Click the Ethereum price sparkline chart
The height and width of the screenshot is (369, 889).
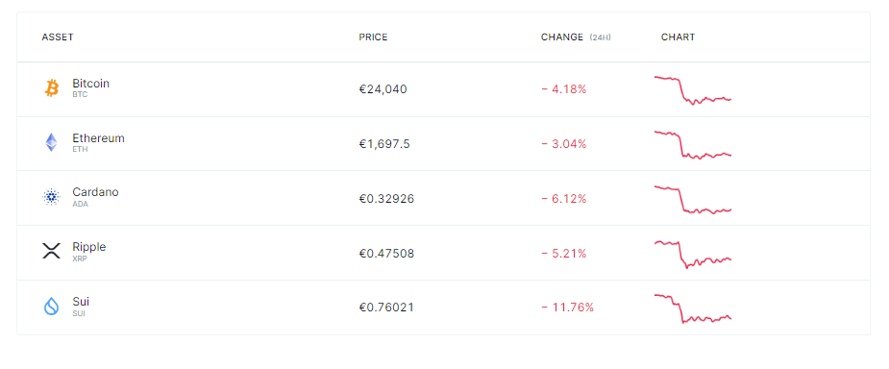coord(693,144)
